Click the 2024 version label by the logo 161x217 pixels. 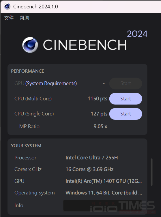coord(137,34)
